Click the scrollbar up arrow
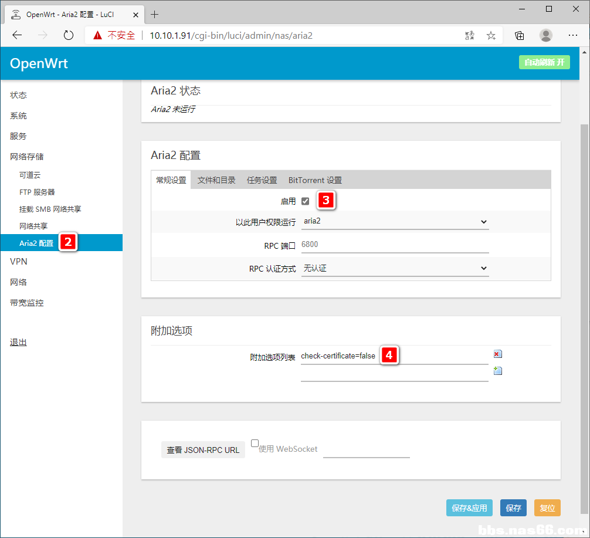 [584, 52]
